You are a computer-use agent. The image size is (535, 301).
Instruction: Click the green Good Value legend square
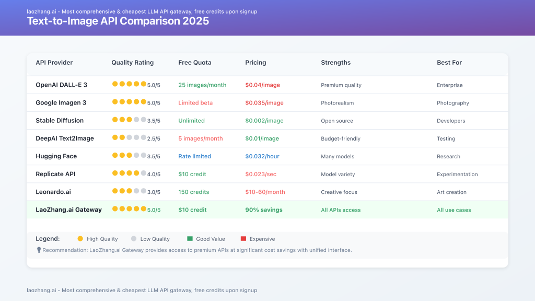coord(190,238)
